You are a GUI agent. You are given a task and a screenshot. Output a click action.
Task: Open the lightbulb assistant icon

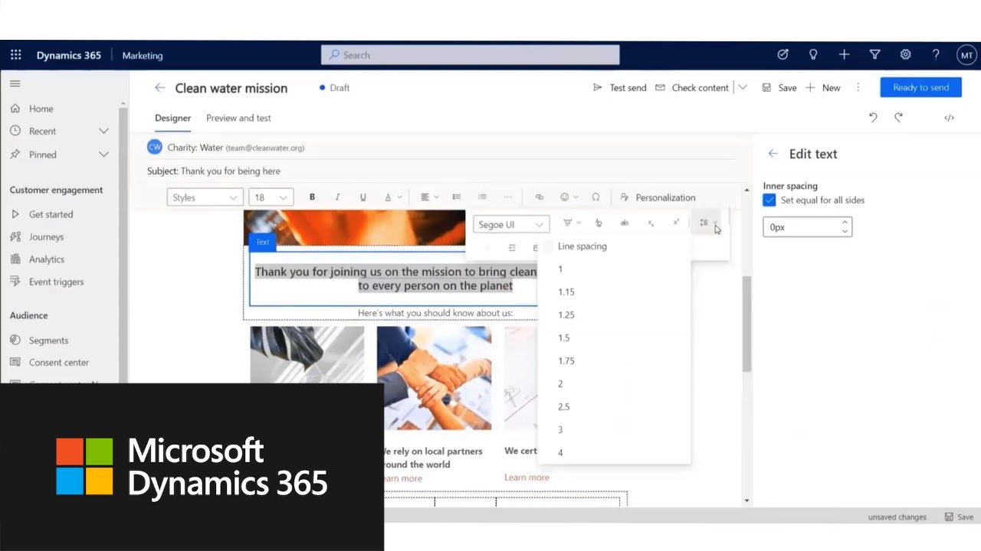point(813,55)
